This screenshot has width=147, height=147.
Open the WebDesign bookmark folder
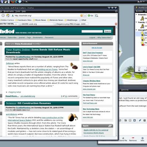[71, 20]
